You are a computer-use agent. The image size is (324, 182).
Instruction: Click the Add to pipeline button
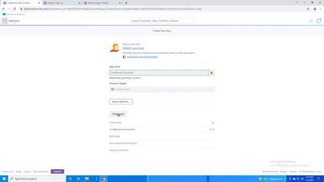121,102
